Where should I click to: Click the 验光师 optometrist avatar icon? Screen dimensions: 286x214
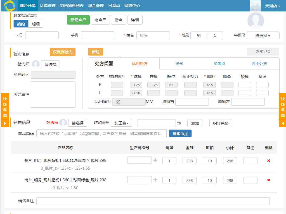pos(36,64)
